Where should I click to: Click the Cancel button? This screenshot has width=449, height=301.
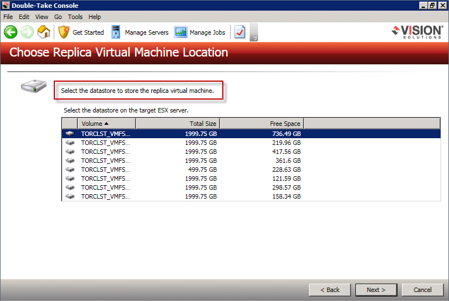[423, 290]
